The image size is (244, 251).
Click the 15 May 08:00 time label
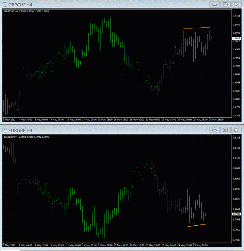coord(105,120)
